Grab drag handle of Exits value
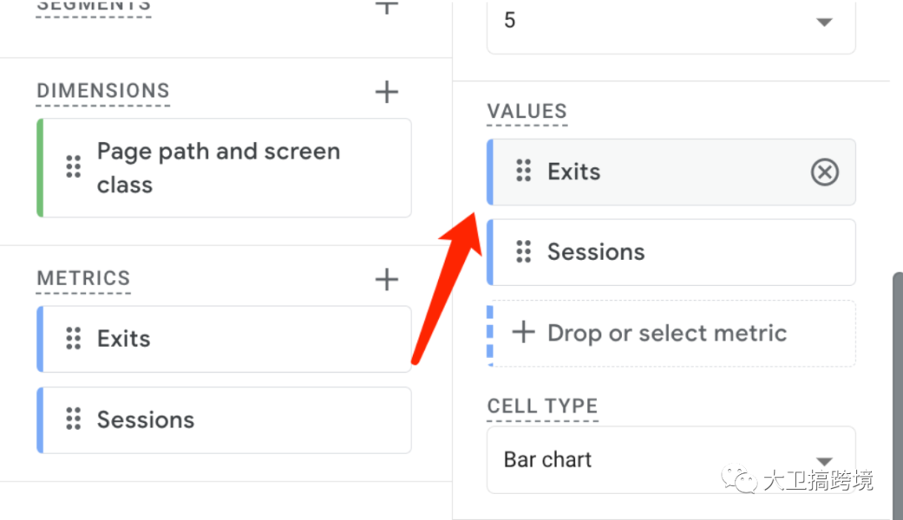 (x=524, y=171)
